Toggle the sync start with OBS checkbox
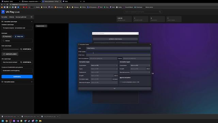 pos(121,82)
